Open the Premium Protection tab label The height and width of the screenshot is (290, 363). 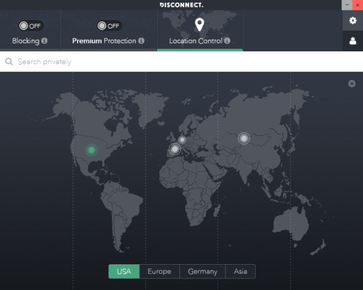pos(104,41)
